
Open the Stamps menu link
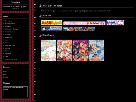point(8,54)
